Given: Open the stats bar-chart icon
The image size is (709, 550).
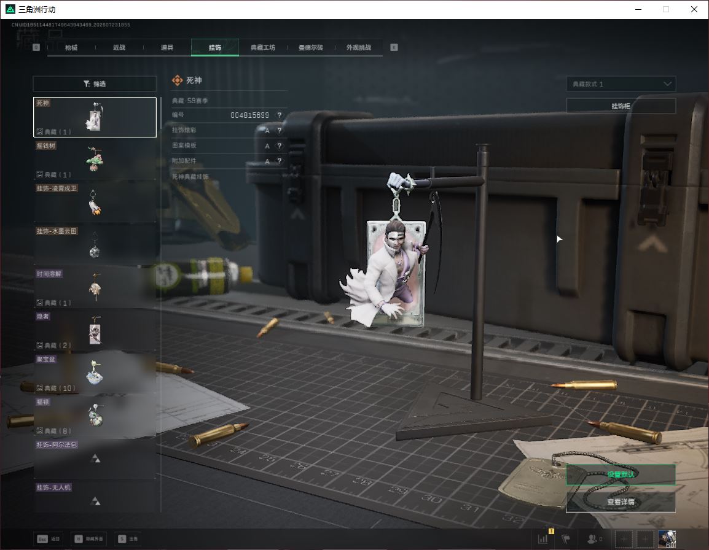Looking at the screenshot, I should [x=543, y=539].
